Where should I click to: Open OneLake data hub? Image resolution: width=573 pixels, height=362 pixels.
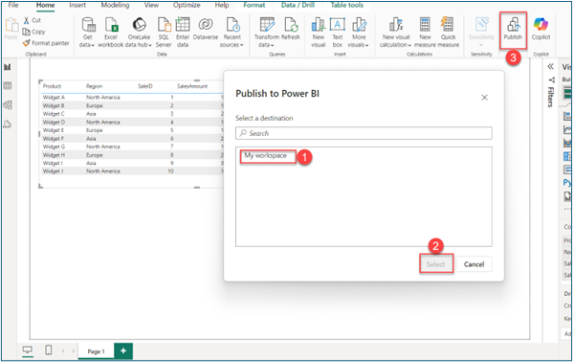[x=139, y=33]
